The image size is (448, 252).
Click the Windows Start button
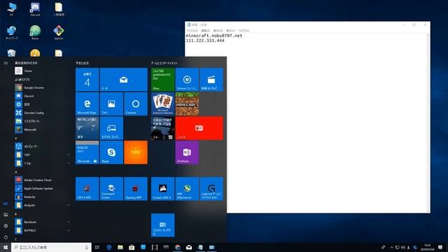point(6,247)
